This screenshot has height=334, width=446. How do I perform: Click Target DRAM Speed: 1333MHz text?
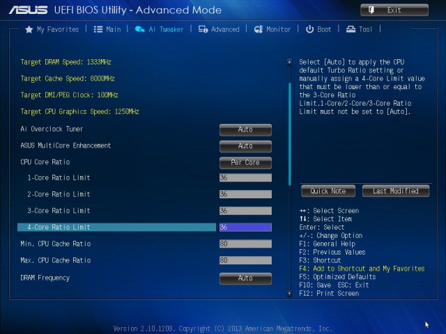66,62
